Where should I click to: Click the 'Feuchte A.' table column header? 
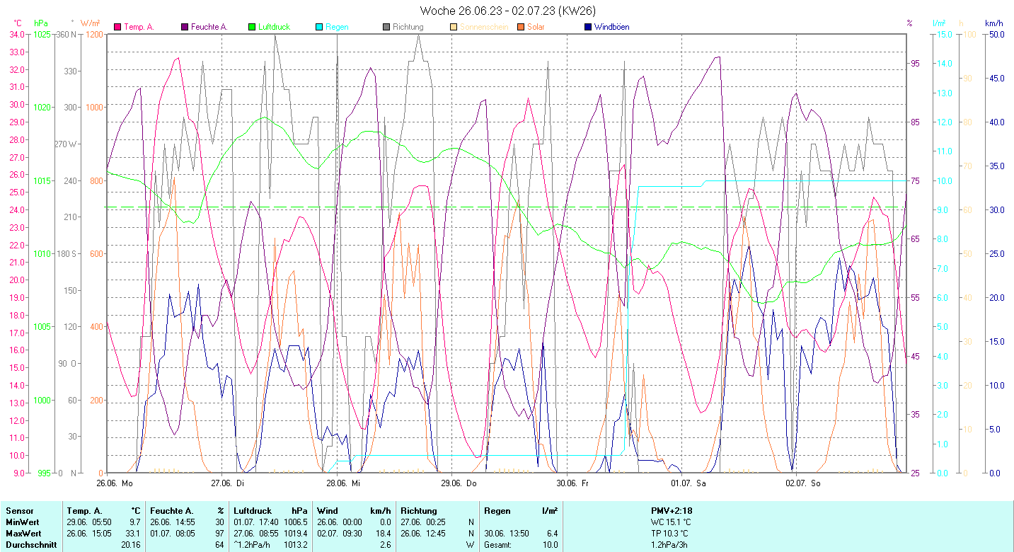[171, 510]
